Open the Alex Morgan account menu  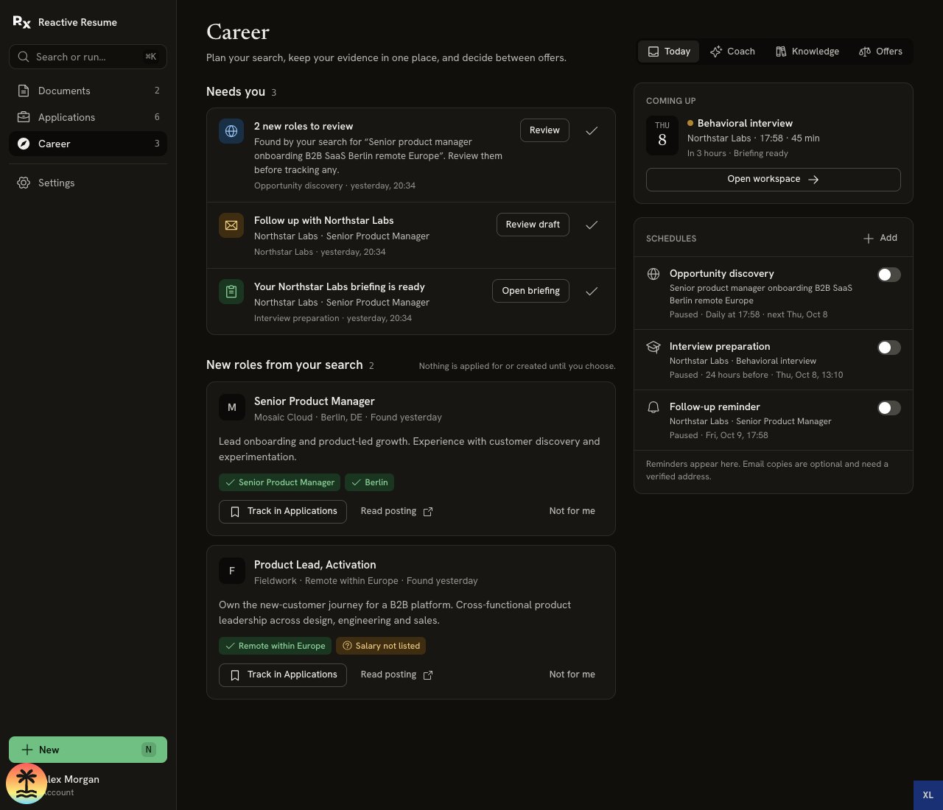(x=88, y=785)
